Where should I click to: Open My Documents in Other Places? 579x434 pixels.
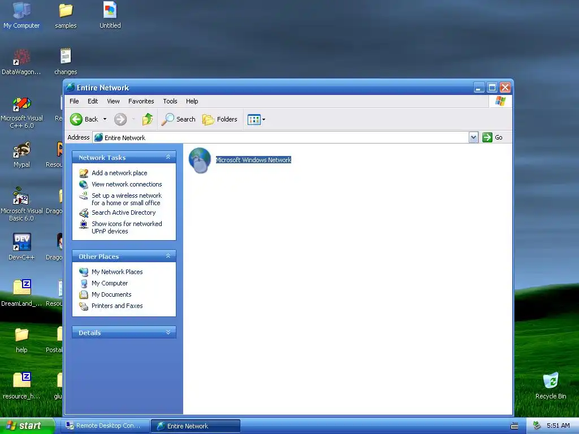[111, 294]
